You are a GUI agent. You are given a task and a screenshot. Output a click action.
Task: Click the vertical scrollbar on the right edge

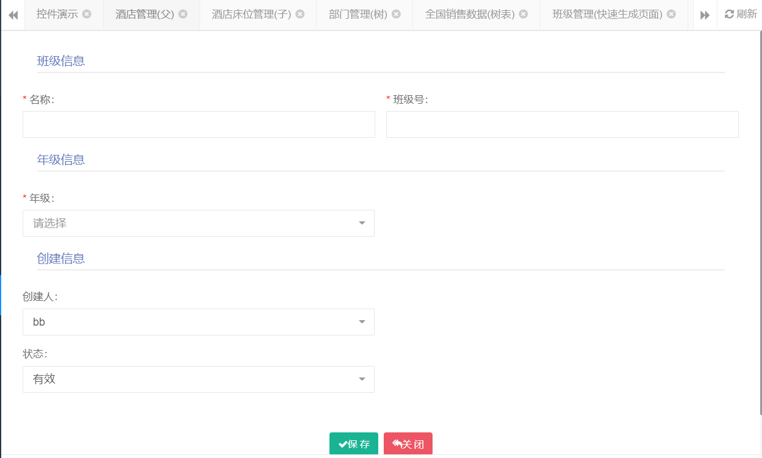click(x=760, y=223)
